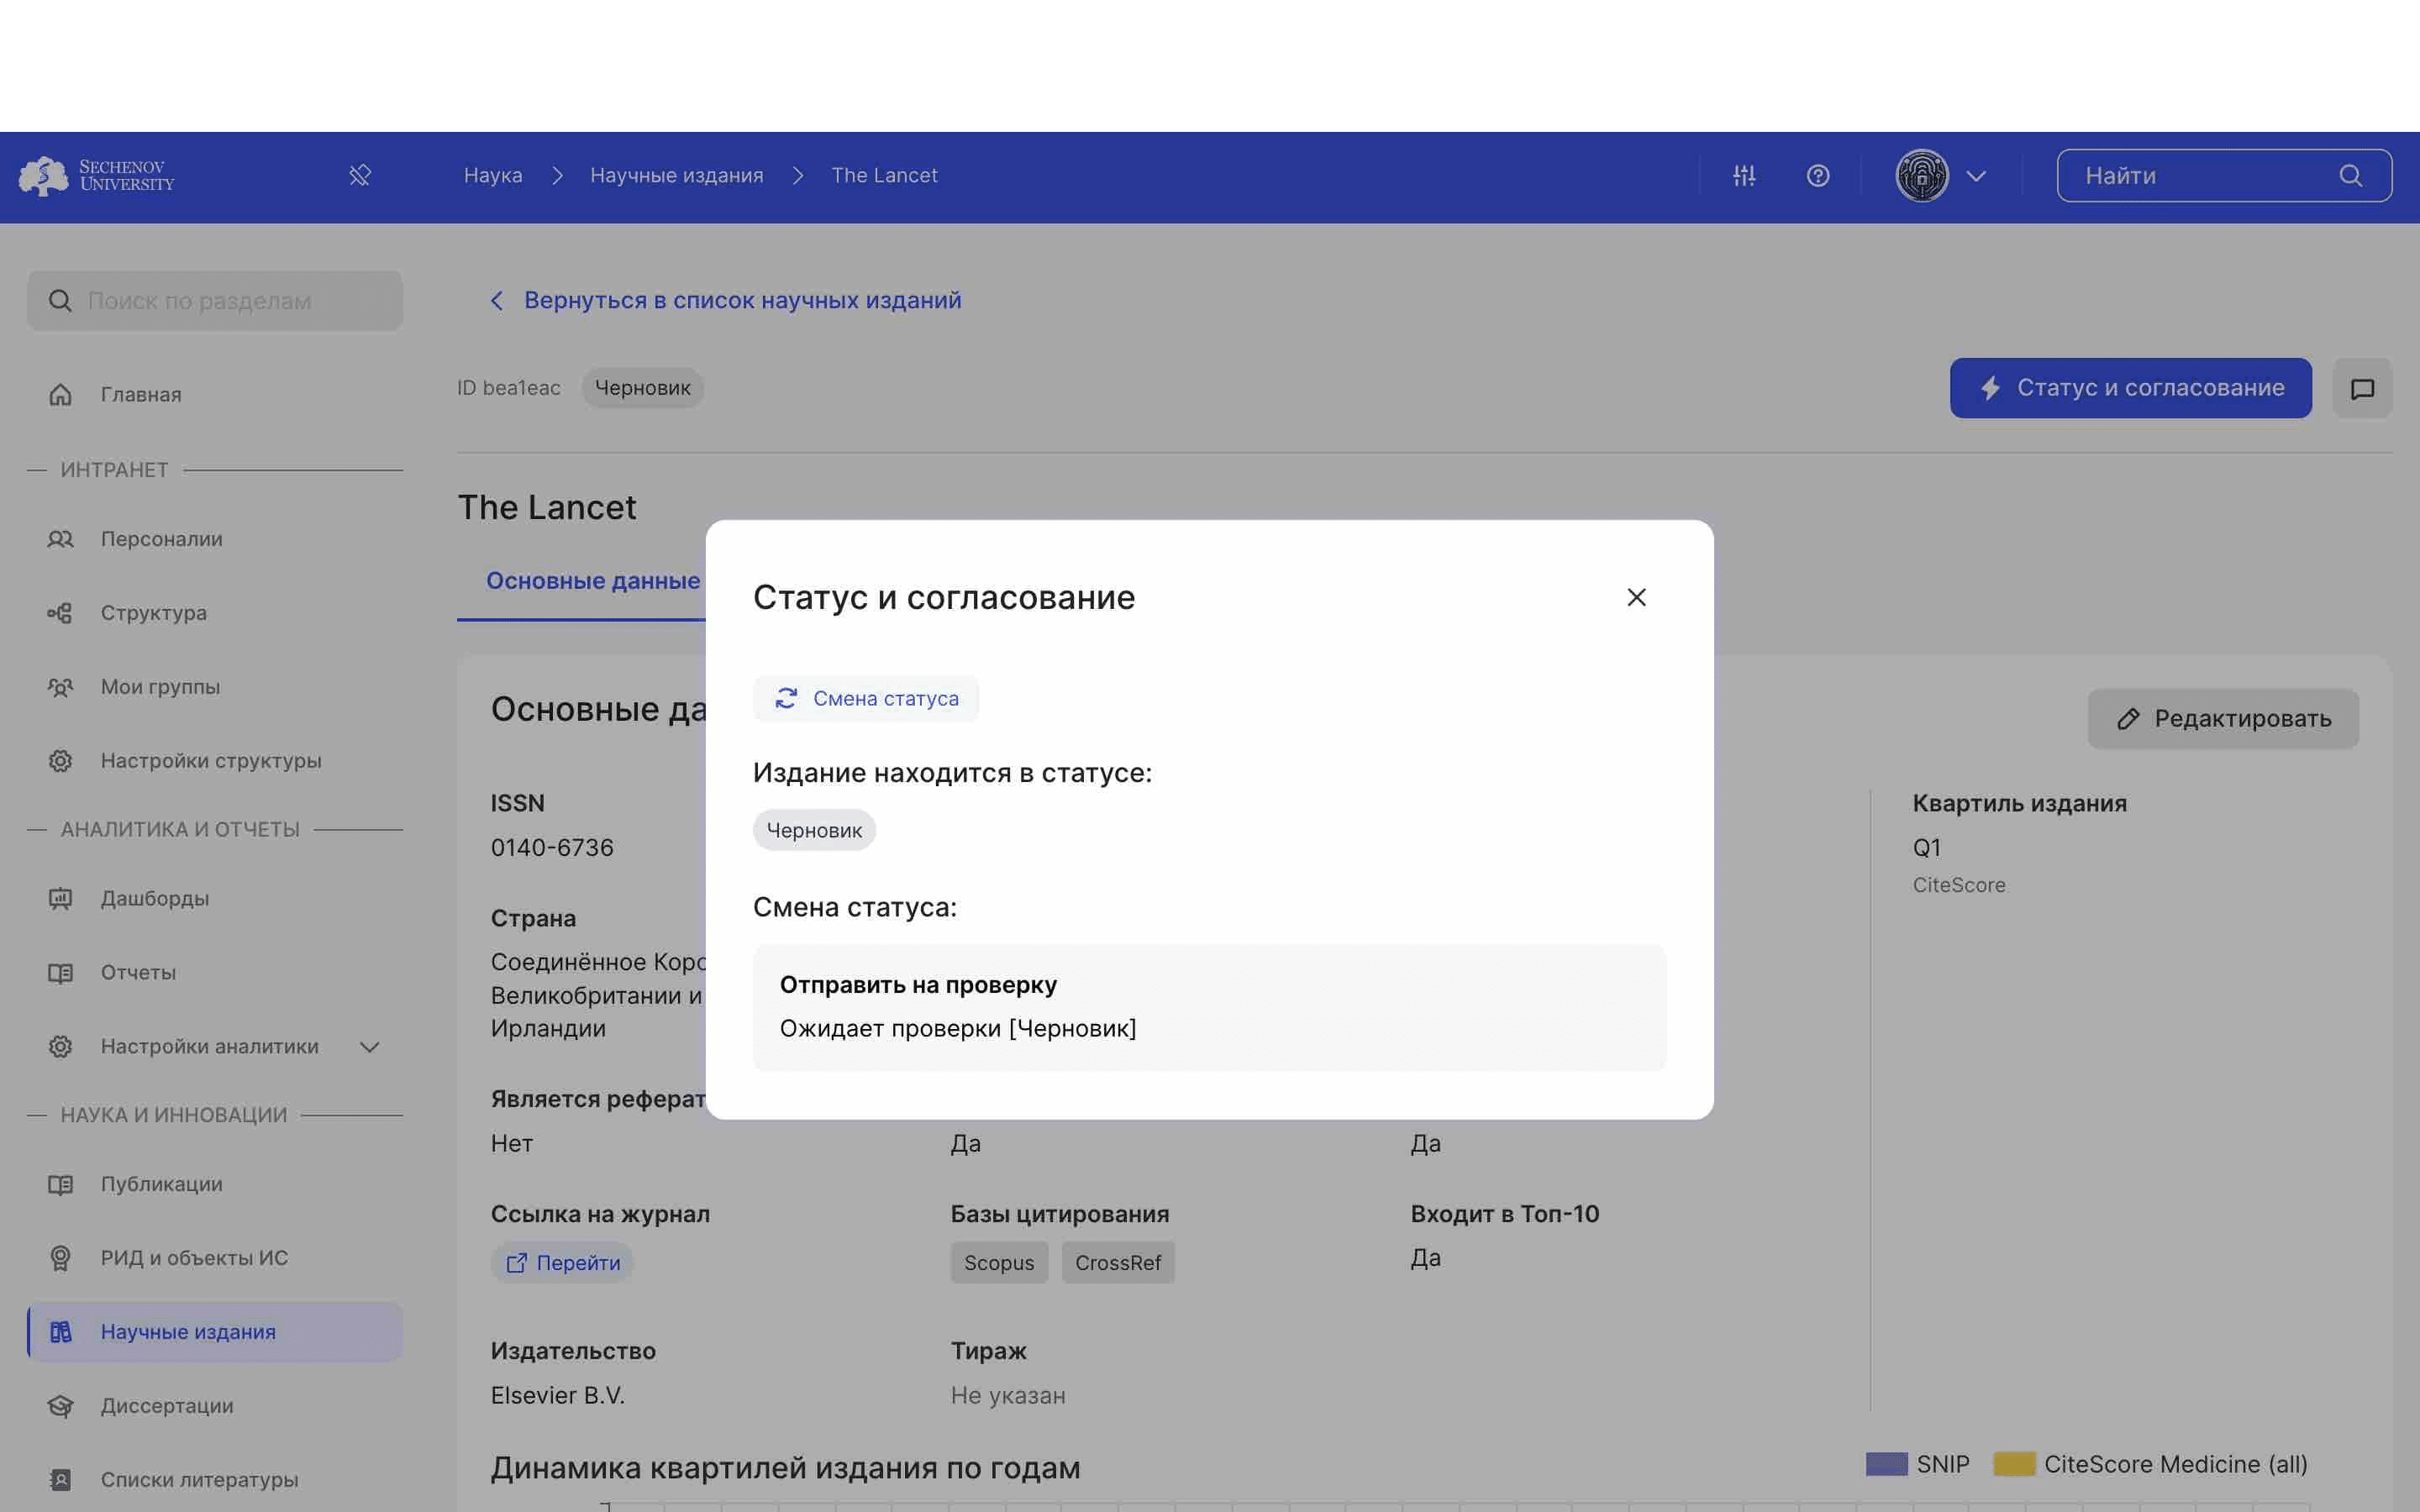
Task: Click the Мои группы group icon
Action: [x=61, y=687]
